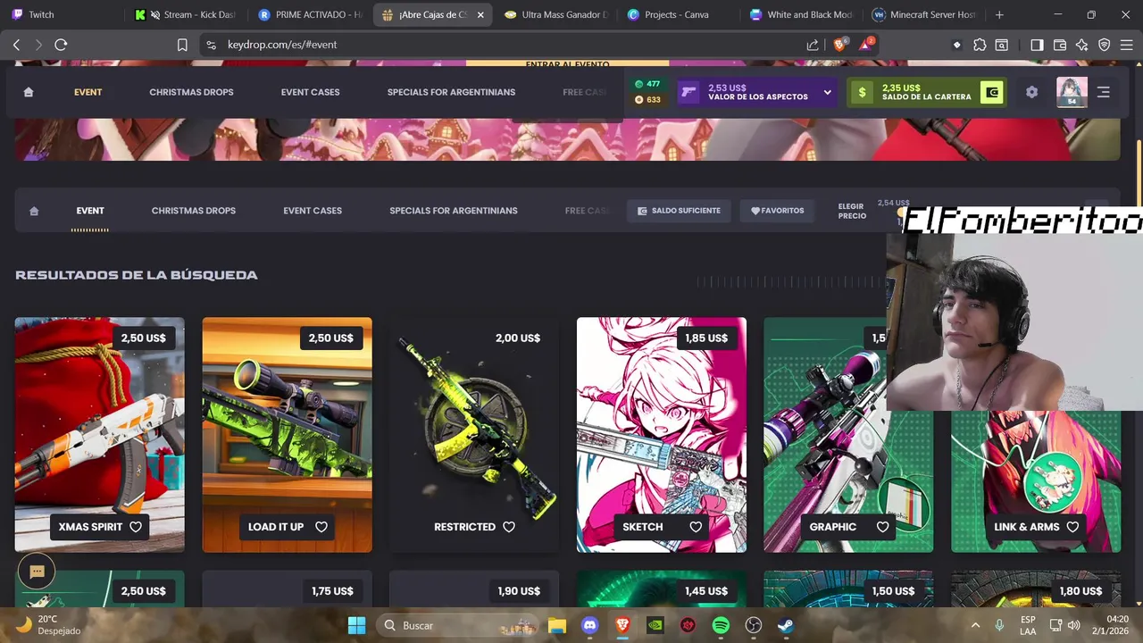
Task: Open Keydrop settings gear icon
Action: coord(1031,92)
